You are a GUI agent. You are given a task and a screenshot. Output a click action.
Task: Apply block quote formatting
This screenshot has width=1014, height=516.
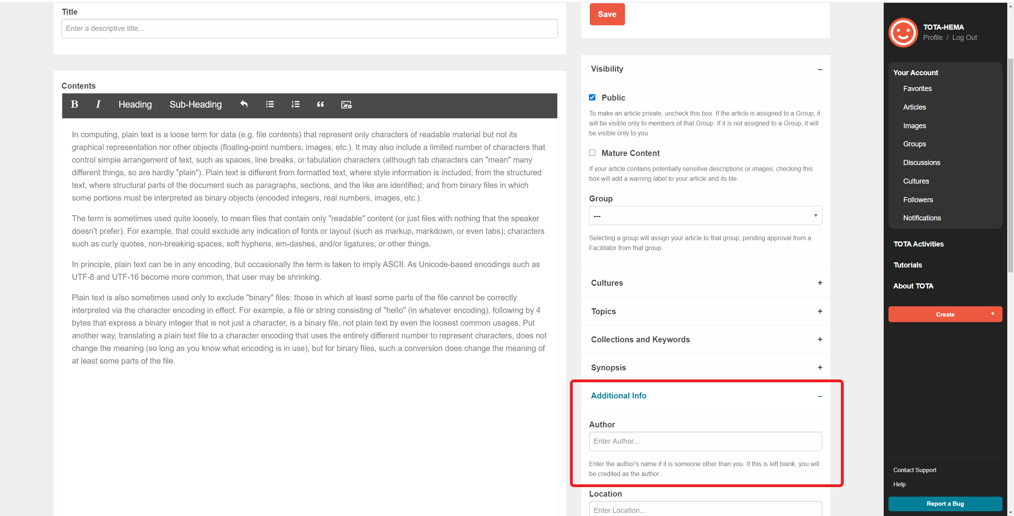pyautogui.click(x=320, y=104)
